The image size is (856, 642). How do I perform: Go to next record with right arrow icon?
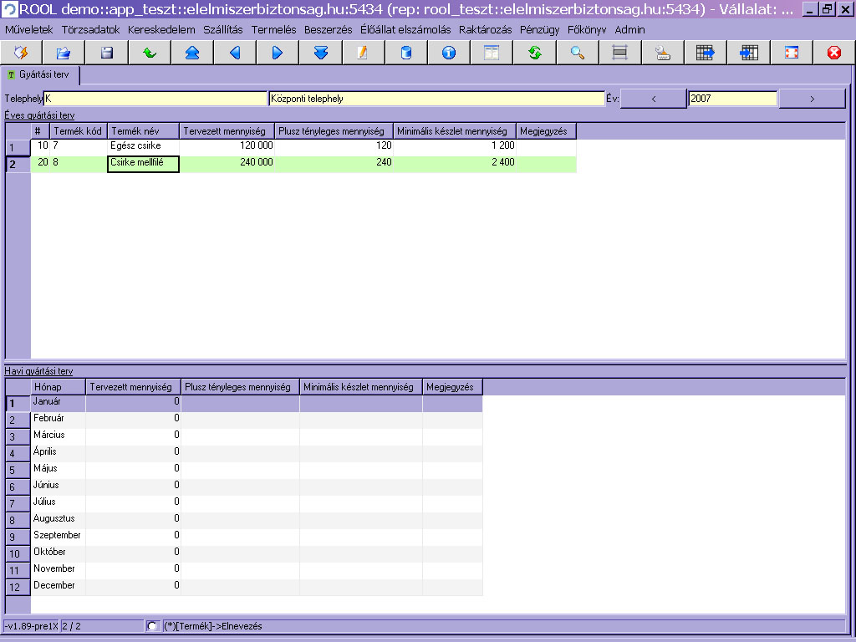(x=278, y=53)
